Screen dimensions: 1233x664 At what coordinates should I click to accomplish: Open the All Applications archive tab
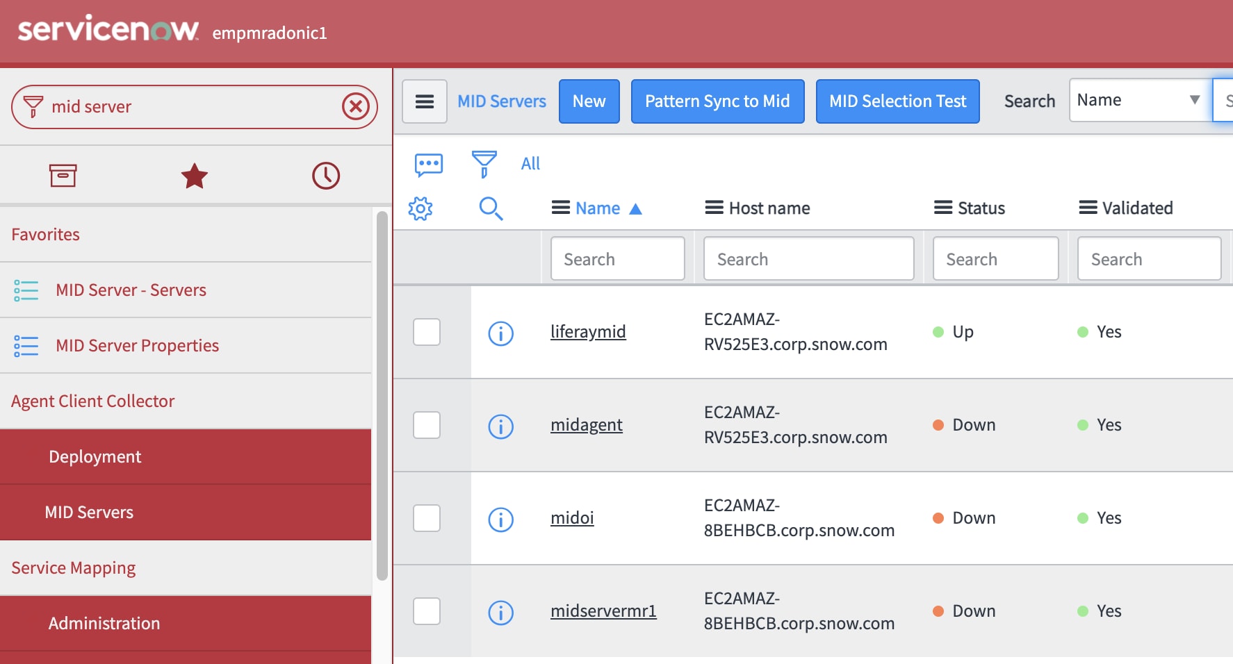coord(63,176)
